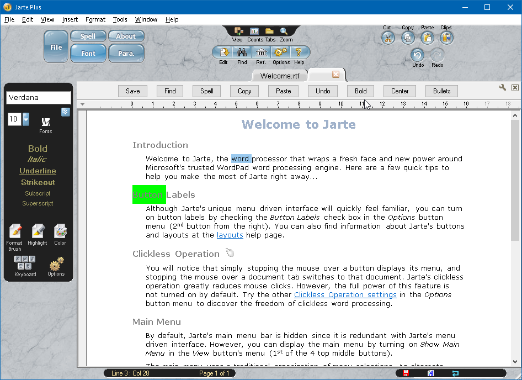Open the File menu
This screenshot has height=380, width=522.
pyautogui.click(x=9, y=19)
